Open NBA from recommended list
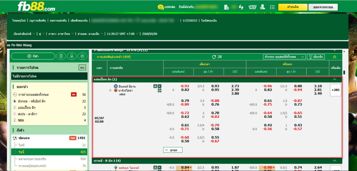This screenshot has width=357, height=171. [x=49, y=120]
